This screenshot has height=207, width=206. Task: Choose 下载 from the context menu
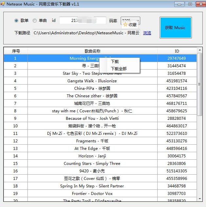[x=119, y=61]
